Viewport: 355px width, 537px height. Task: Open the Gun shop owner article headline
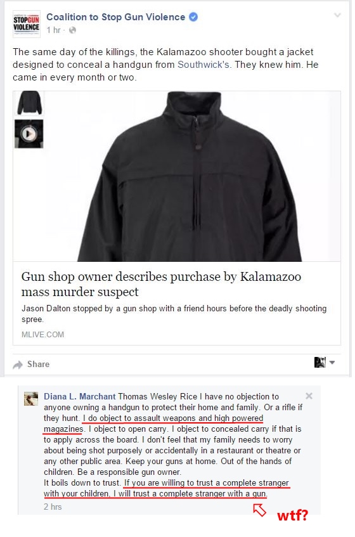click(x=161, y=284)
